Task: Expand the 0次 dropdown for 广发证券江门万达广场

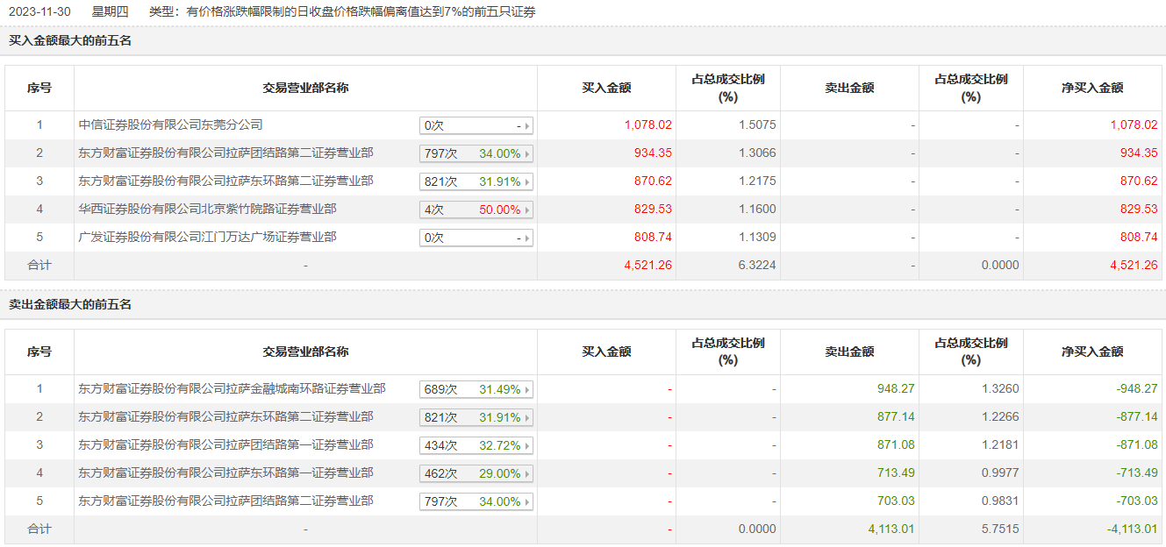Action: click(x=476, y=238)
